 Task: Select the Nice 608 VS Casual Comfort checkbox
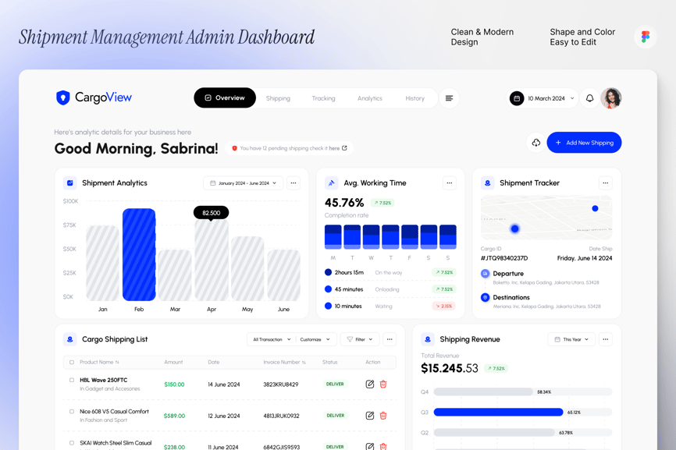pos(72,412)
